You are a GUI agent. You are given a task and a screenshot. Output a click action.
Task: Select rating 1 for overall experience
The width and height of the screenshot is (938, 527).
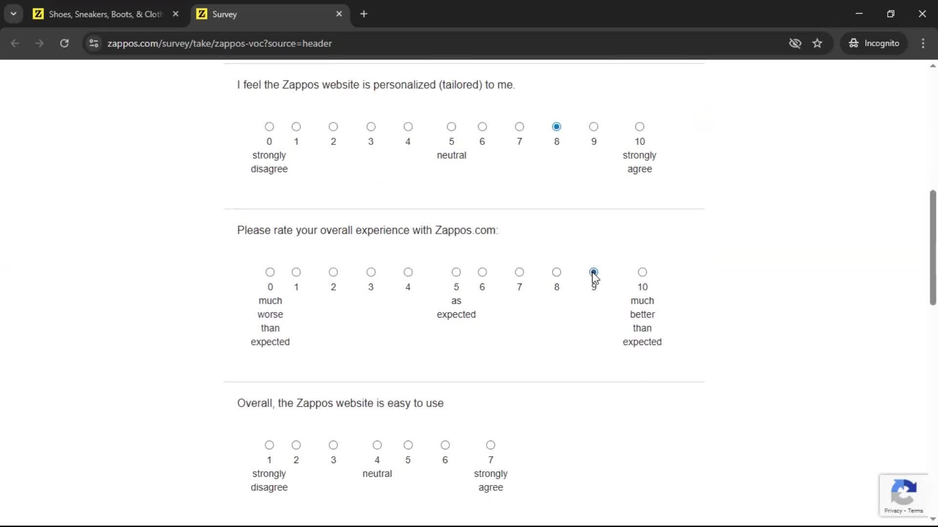pos(296,272)
